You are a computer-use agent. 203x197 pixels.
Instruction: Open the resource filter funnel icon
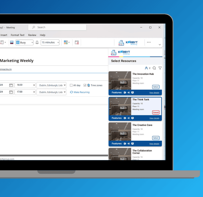[160, 68]
